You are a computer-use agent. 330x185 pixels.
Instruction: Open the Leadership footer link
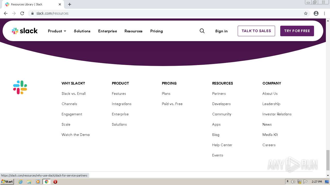[271, 104]
